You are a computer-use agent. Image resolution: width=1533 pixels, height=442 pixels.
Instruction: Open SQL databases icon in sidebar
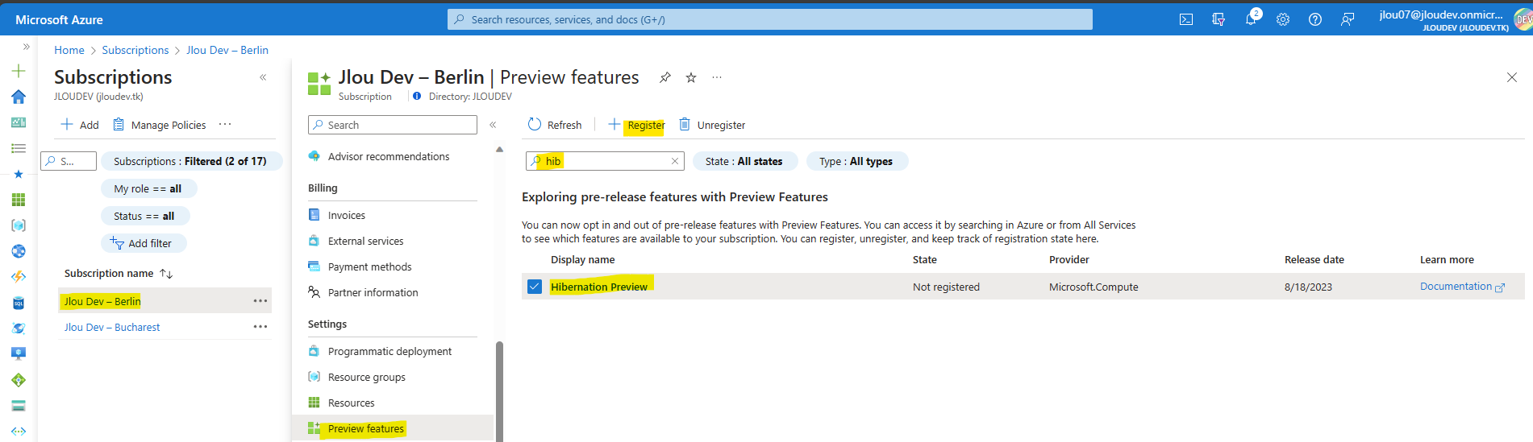19,303
